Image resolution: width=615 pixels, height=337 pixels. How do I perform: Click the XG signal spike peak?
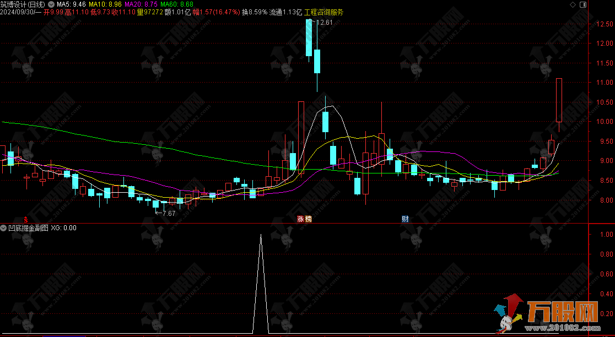261,235
